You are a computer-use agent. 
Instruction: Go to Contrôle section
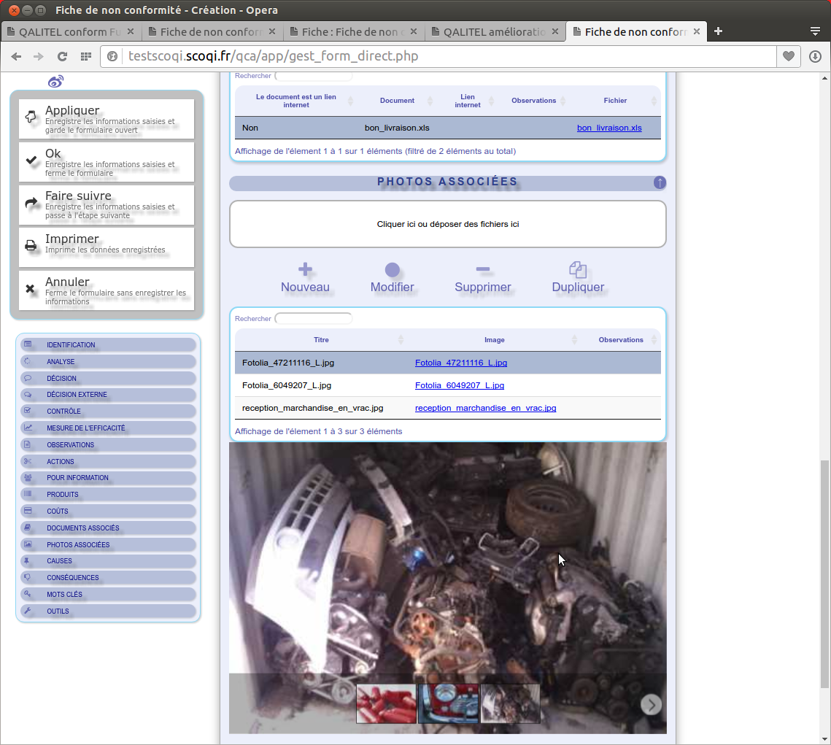[108, 412]
